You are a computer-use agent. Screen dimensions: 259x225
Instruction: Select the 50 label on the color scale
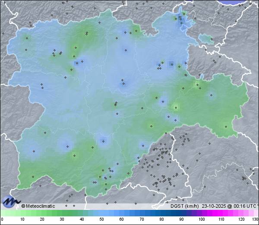pyautogui.click(x=101, y=220)
